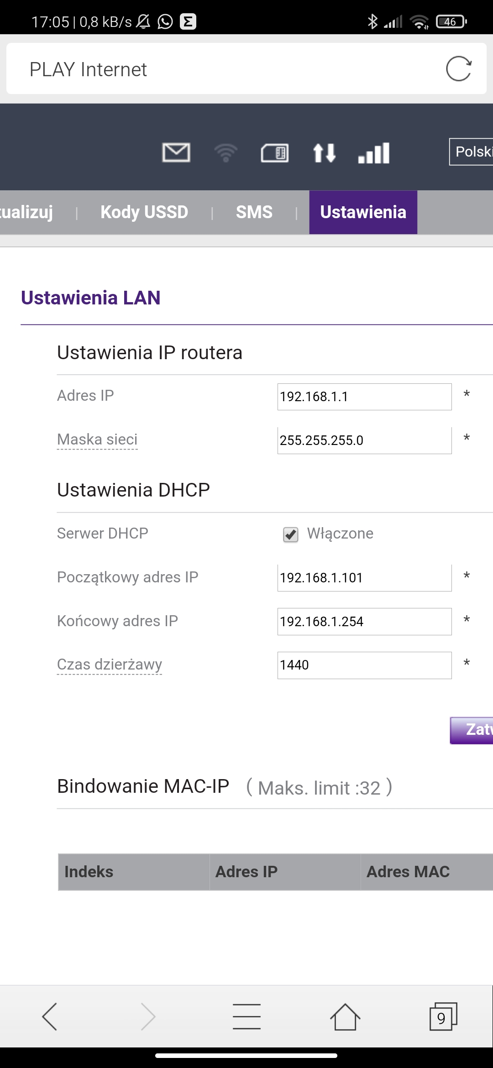Go to browser home page
Screen dimensions: 493x1068
[345, 1016]
